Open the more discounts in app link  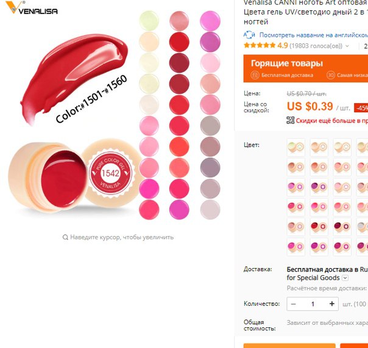click(331, 121)
